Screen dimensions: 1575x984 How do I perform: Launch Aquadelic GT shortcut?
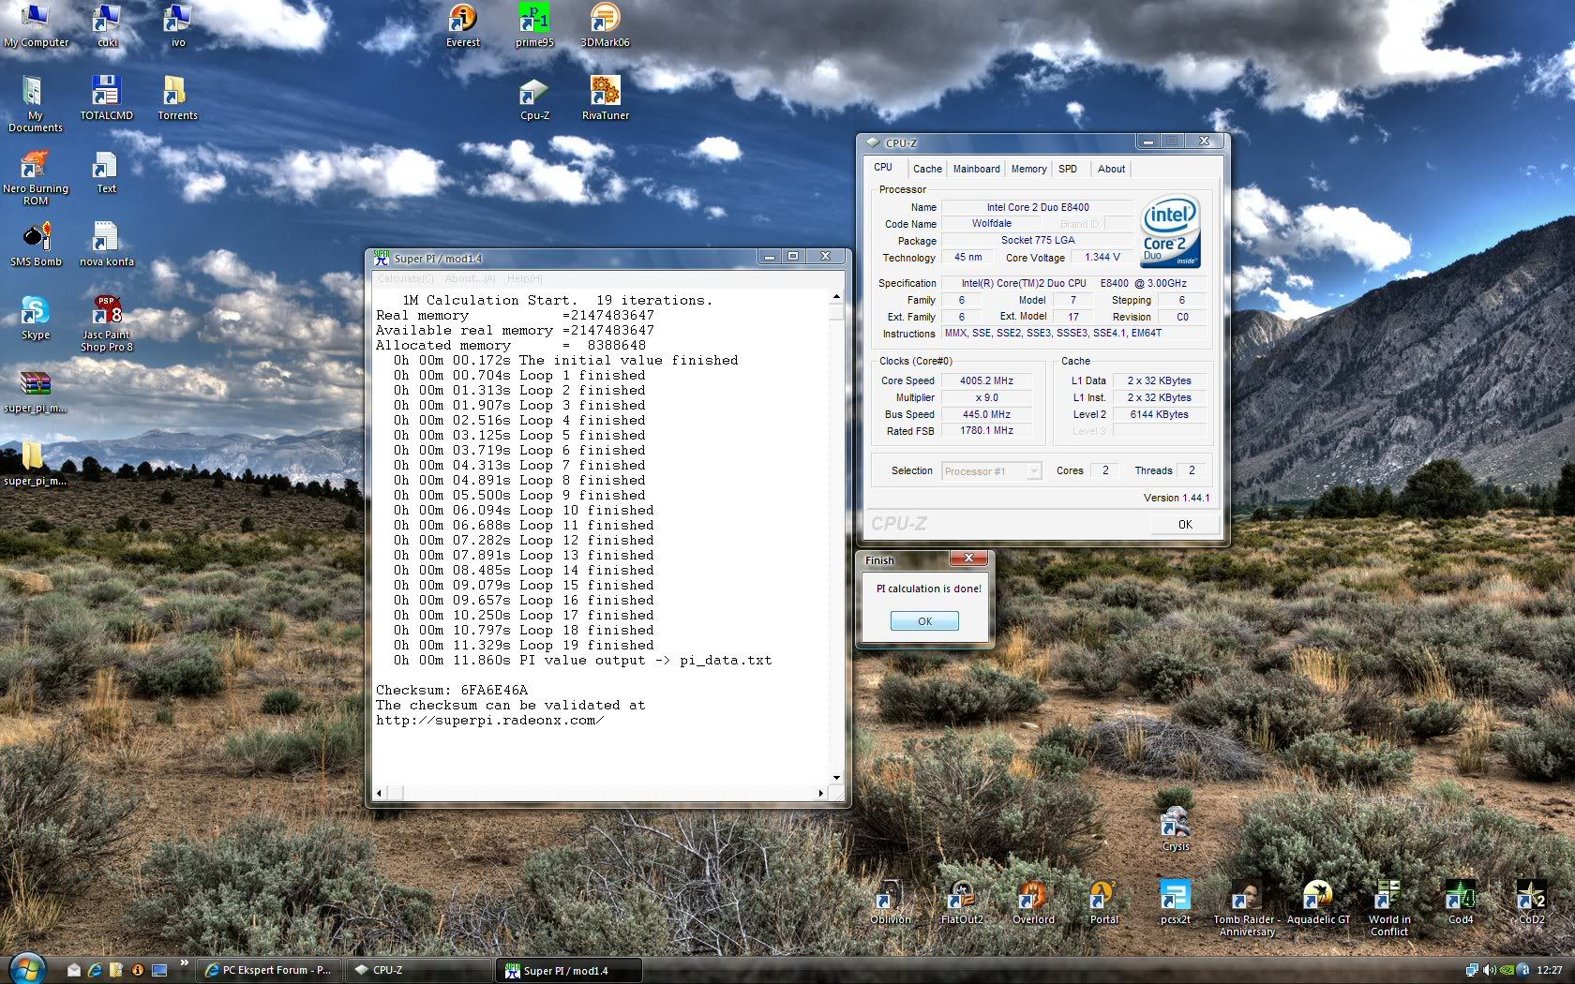(1318, 902)
